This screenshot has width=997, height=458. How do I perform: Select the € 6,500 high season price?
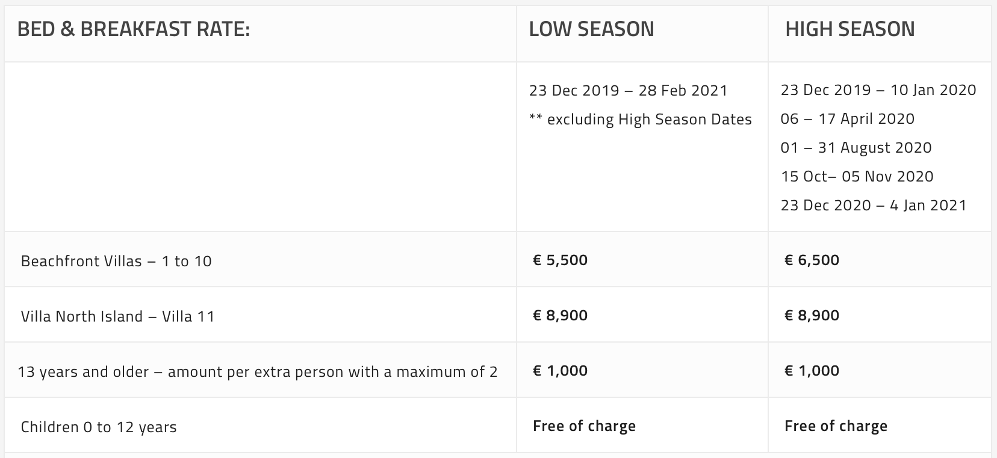[812, 260]
